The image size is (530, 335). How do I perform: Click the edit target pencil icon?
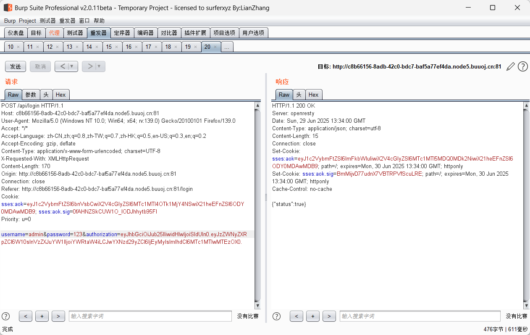511,66
